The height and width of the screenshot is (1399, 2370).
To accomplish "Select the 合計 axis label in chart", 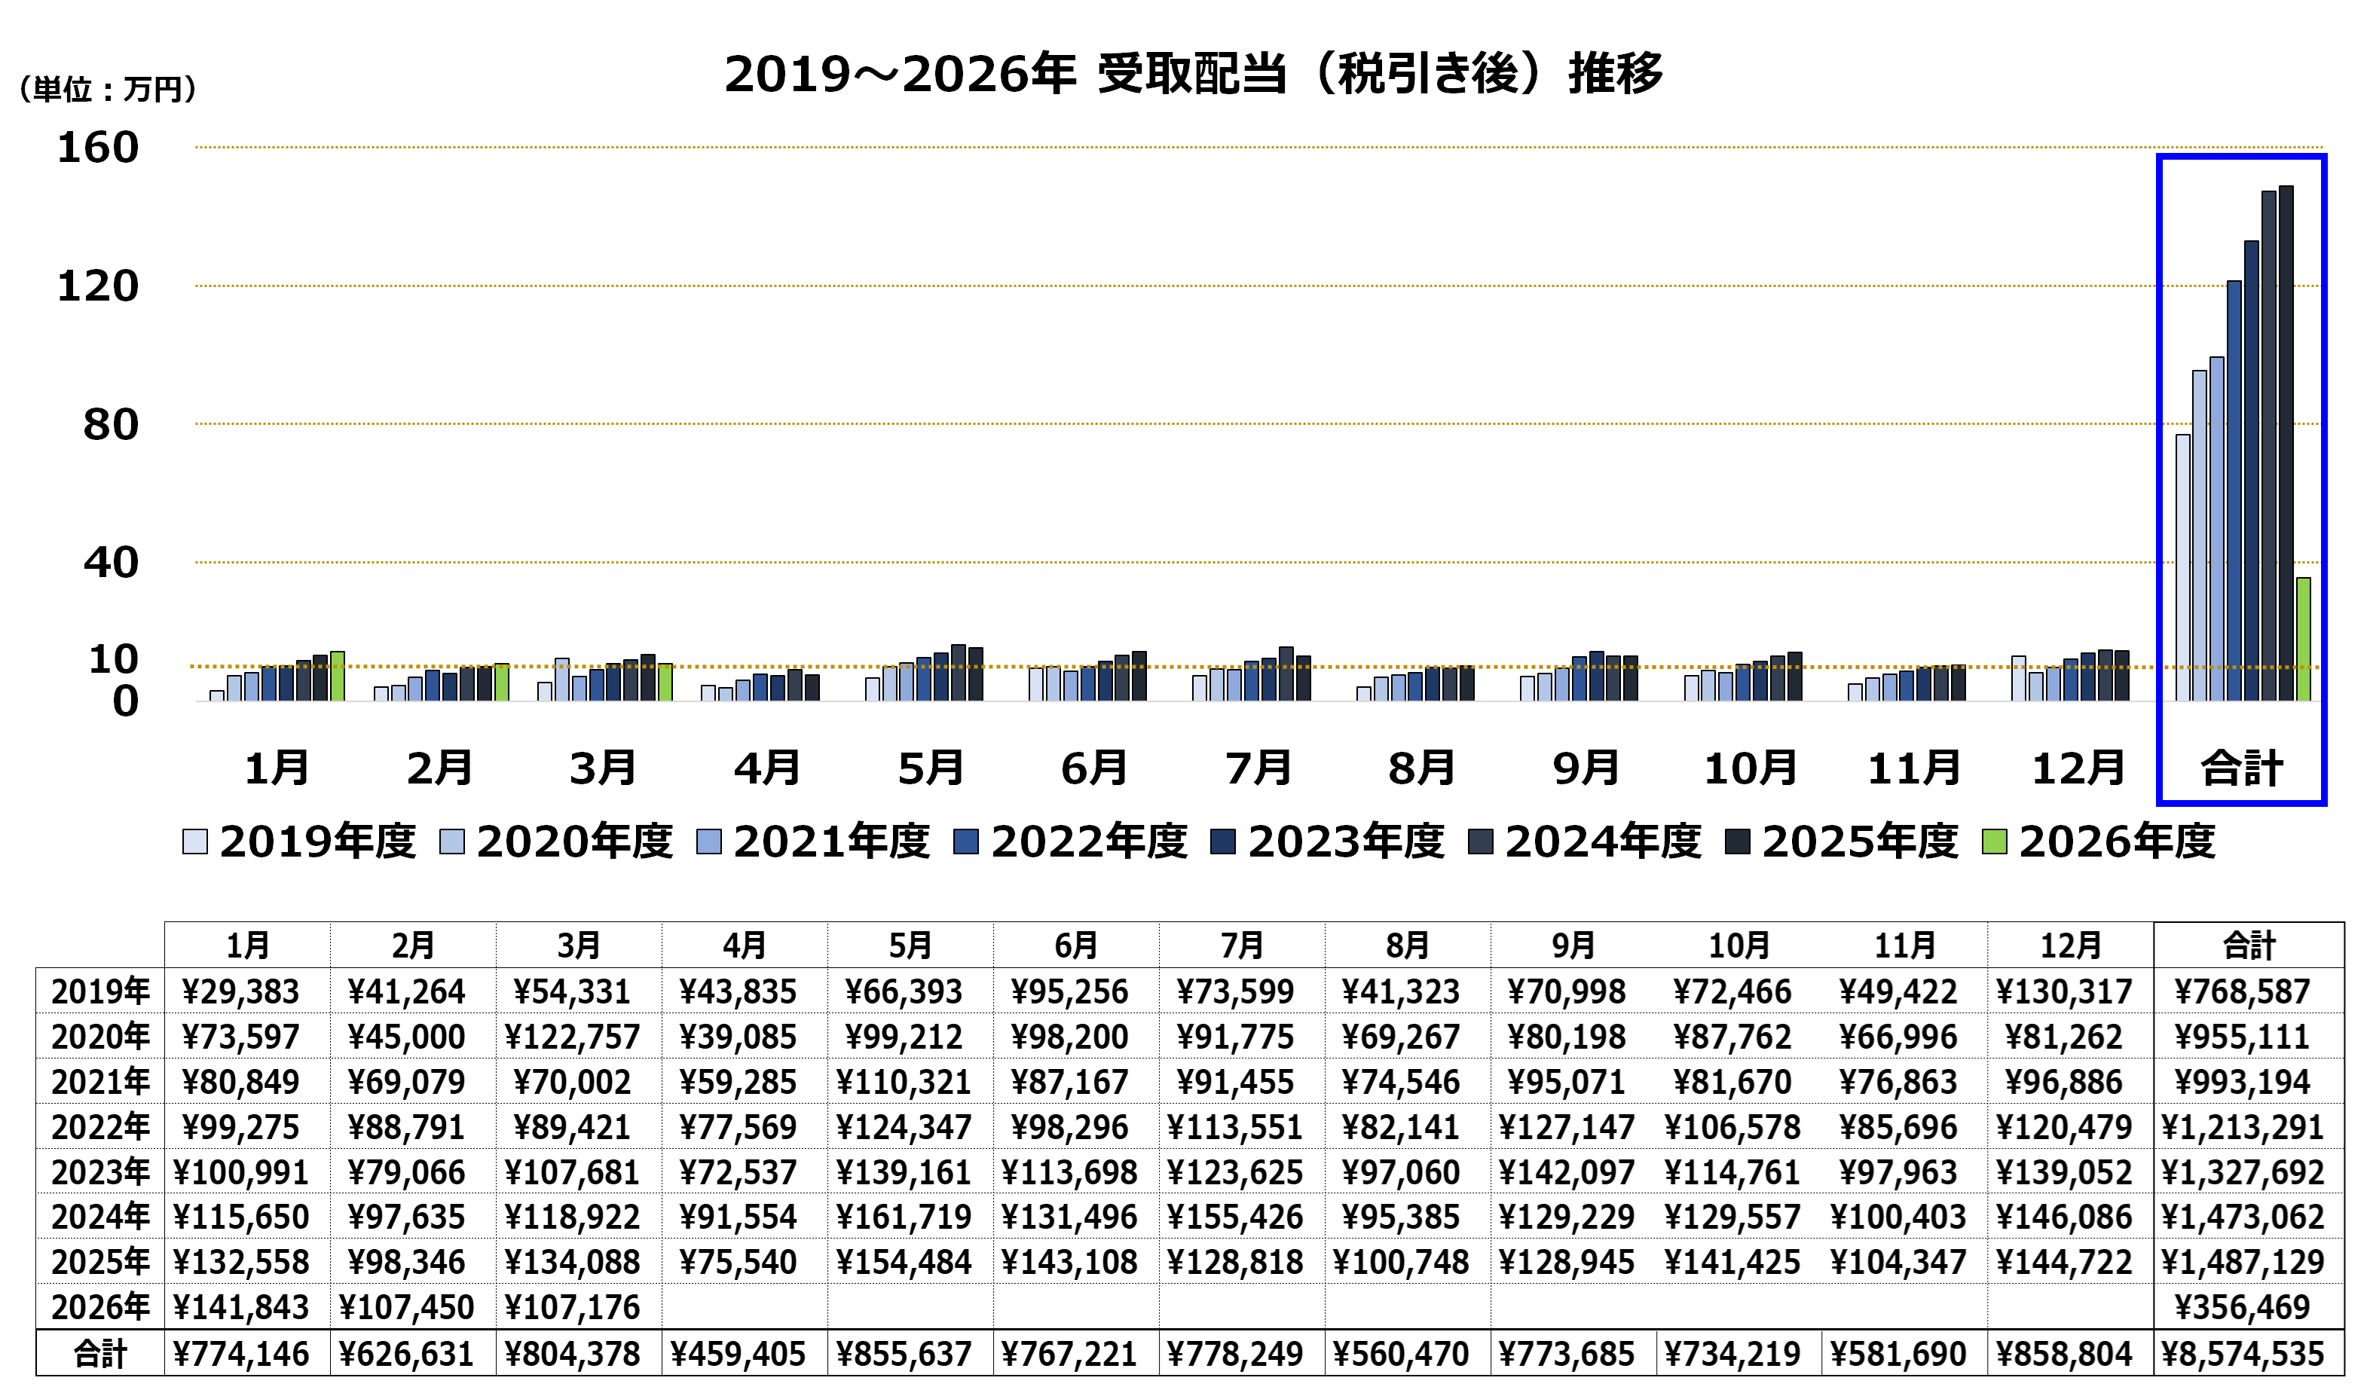I will pos(2243,769).
